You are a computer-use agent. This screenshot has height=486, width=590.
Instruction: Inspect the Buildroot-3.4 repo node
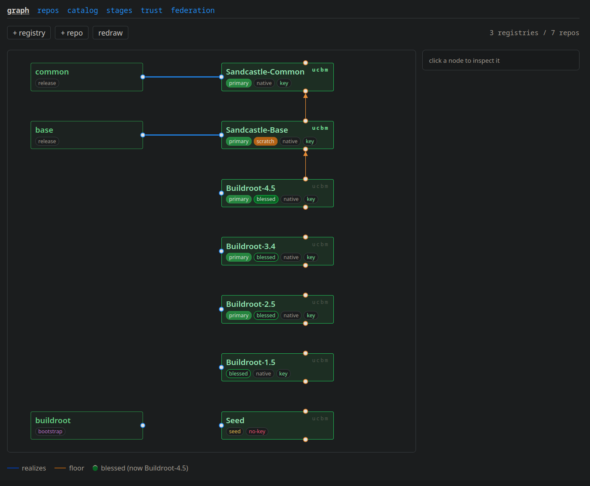278,251
